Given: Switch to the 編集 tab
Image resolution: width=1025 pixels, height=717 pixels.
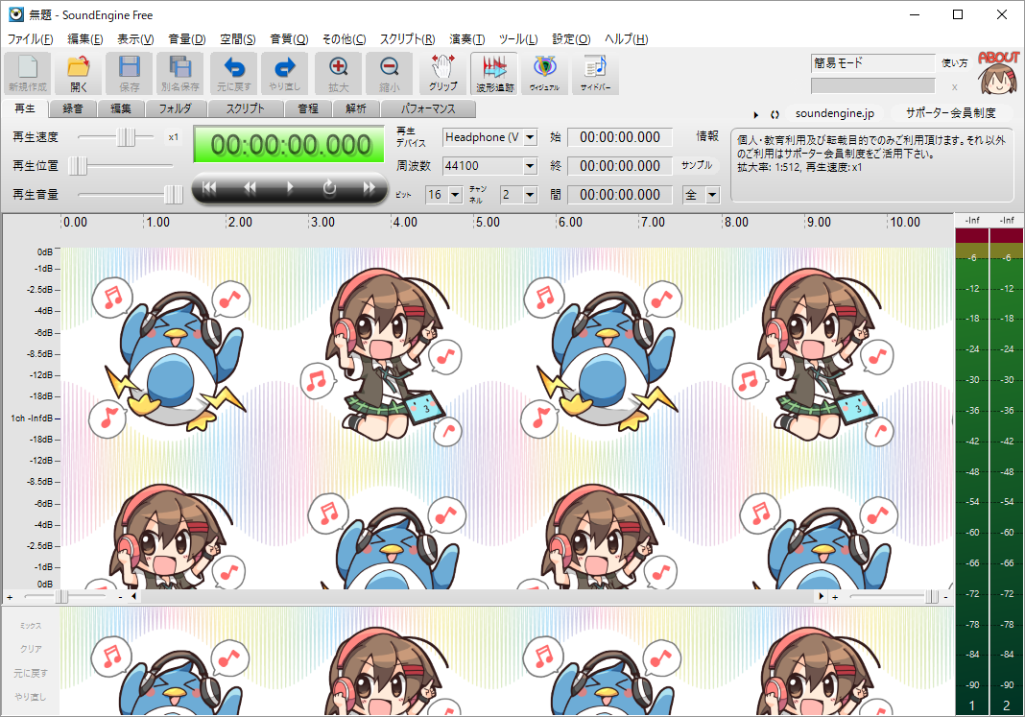Looking at the screenshot, I should 120,108.
